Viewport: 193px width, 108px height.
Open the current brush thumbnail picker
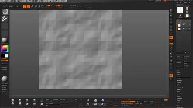pyautogui.click(x=5, y=12)
